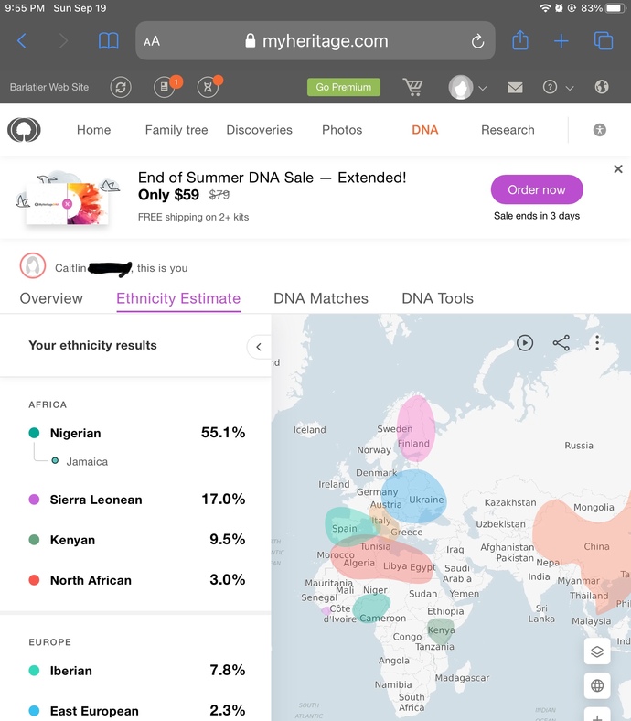The height and width of the screenshot is (721, 631).
Task: Select the Nigerian ethnicity row
Action: pyautogui.click(x=136, y=433)
